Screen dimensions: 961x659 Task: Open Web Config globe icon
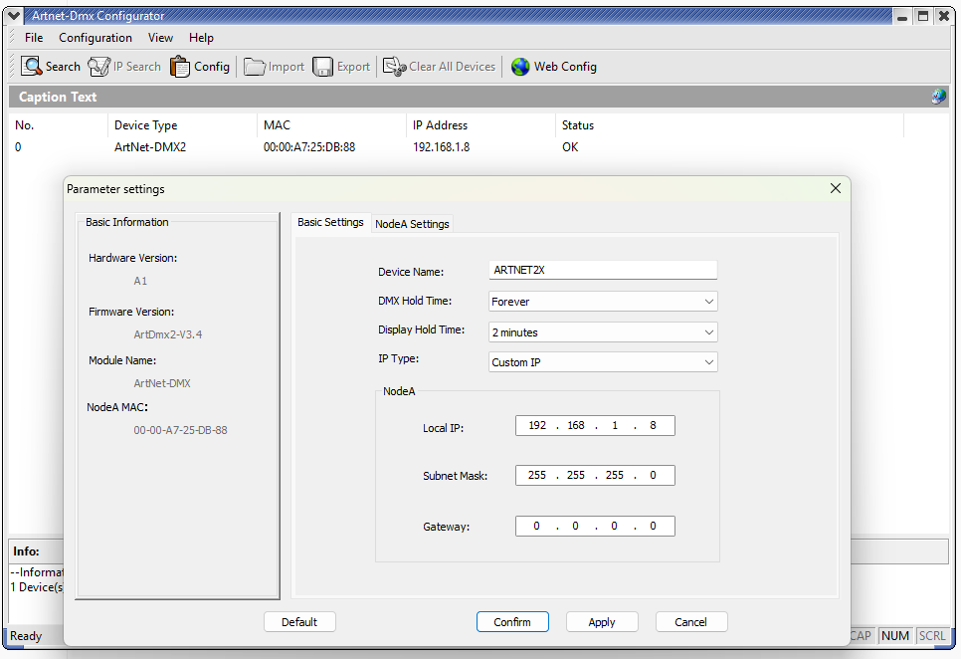point(520,67)
